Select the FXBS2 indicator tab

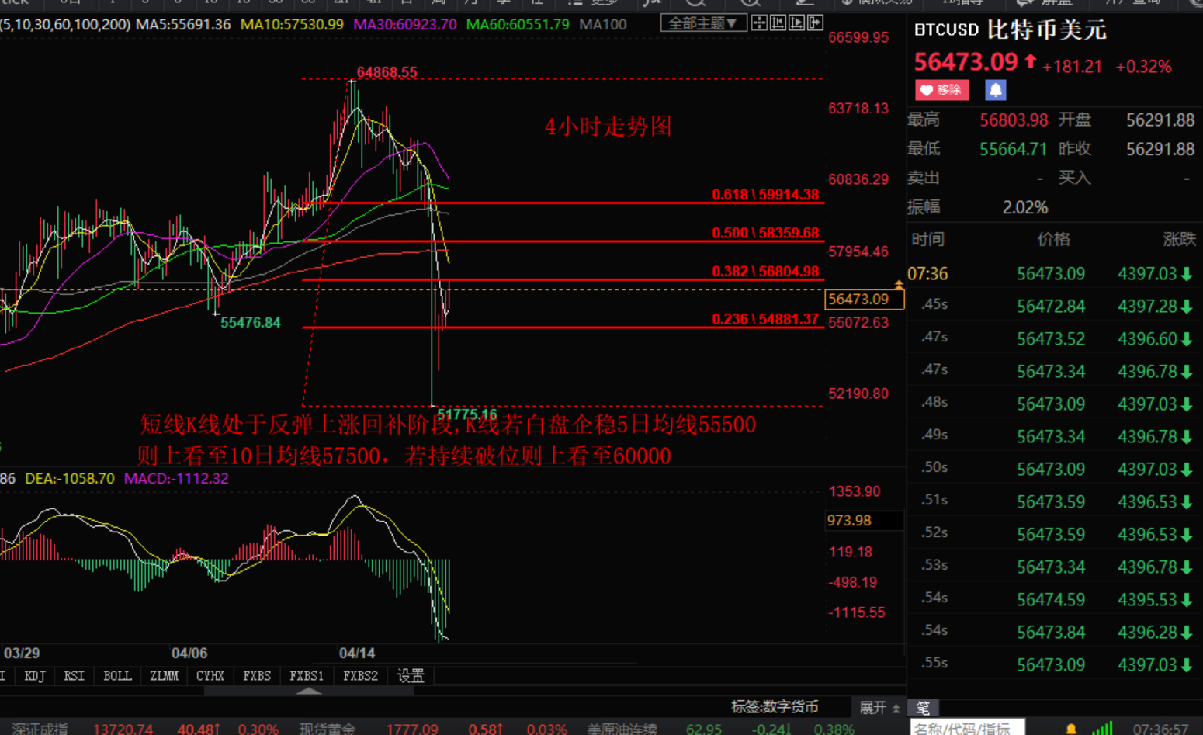(360, 676)
